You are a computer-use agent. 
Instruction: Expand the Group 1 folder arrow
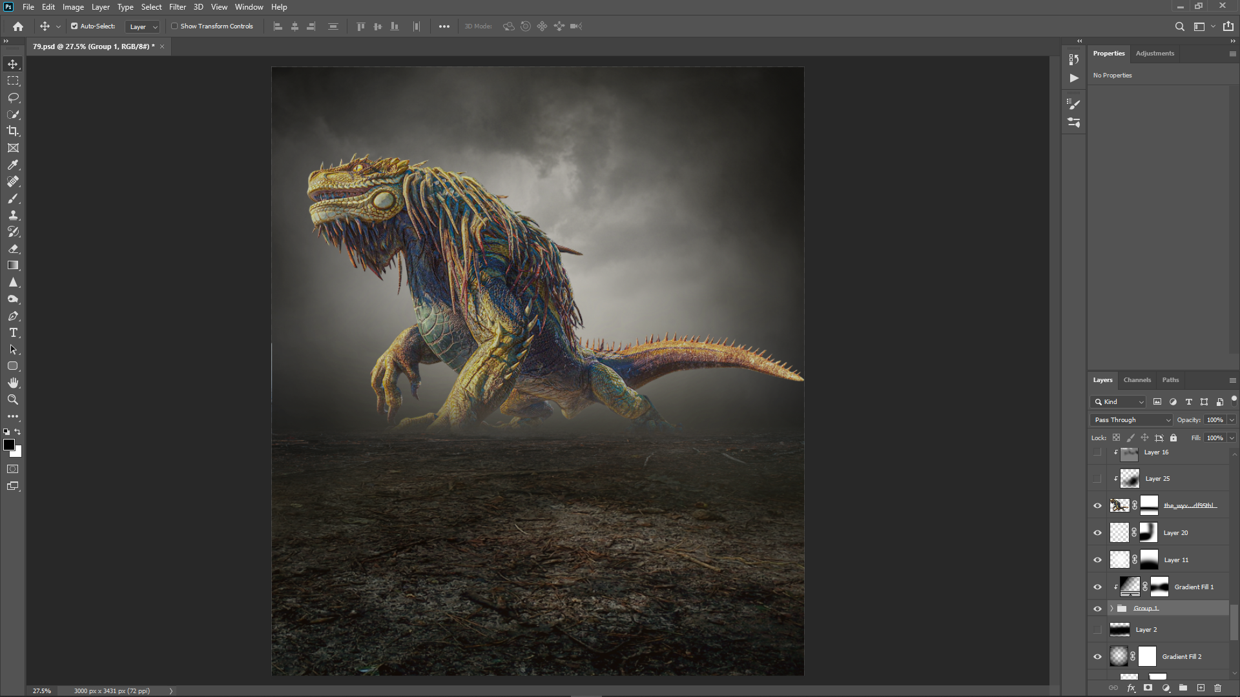point(1111,609)
